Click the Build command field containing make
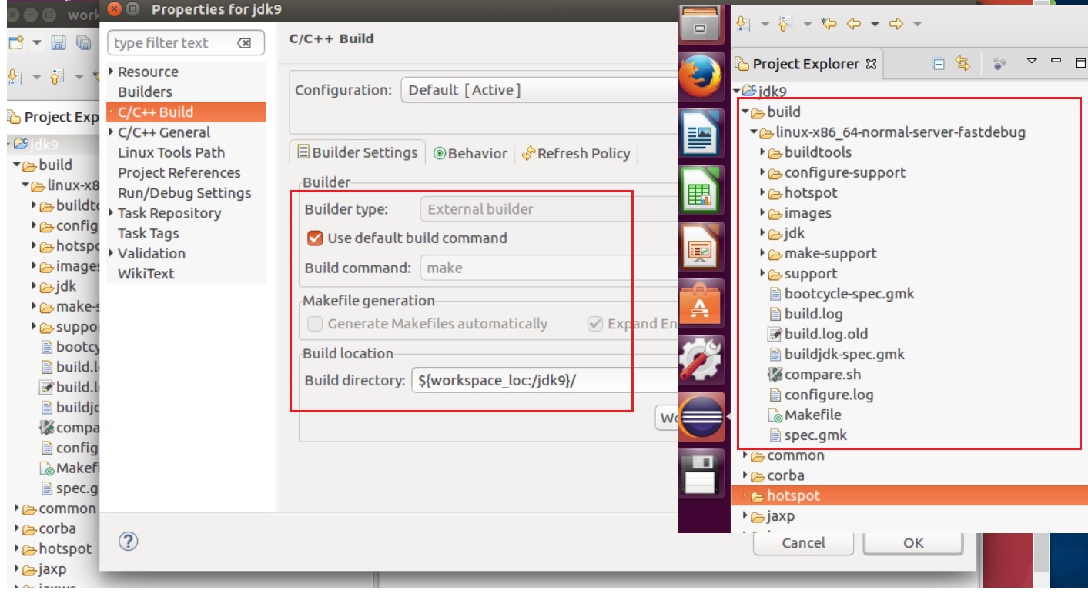 pyautogui.click(x=548, y=268)
